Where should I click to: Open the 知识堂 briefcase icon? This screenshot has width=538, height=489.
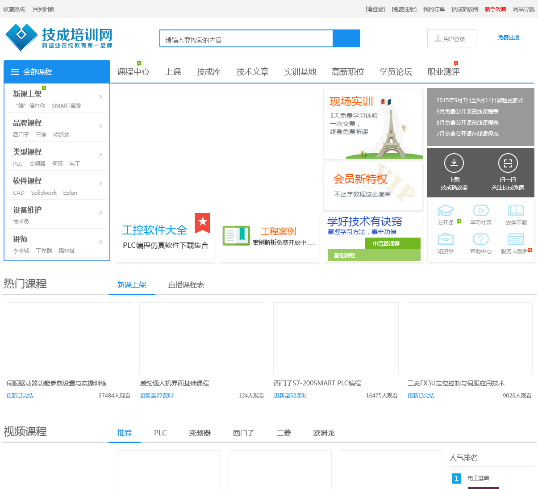(x=446, y=240)
